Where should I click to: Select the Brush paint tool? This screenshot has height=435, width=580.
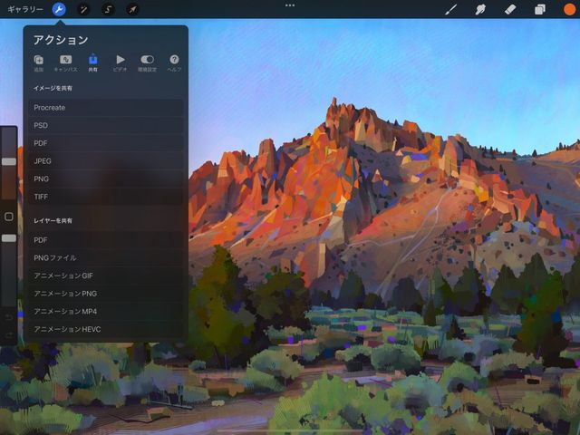[x=450, y=9]
